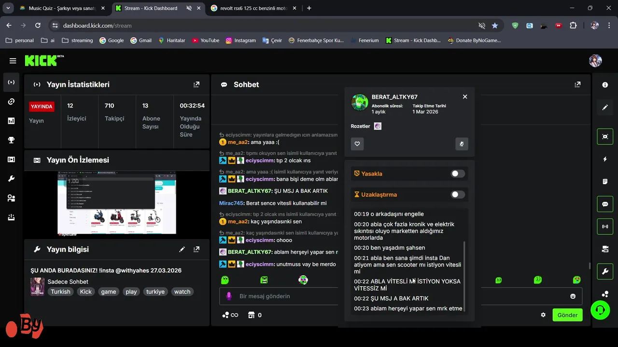Toggle the chat bubble widget icon in right sidebar

coord(605,204)
